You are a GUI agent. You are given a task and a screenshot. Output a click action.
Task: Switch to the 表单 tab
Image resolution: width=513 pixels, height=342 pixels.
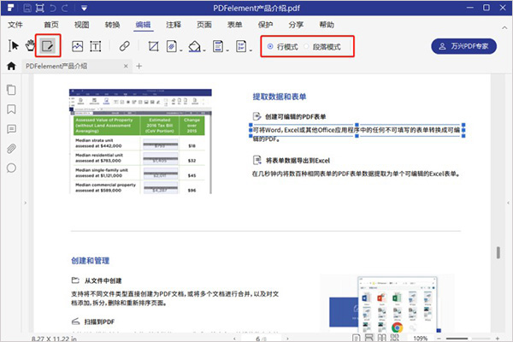234,25
